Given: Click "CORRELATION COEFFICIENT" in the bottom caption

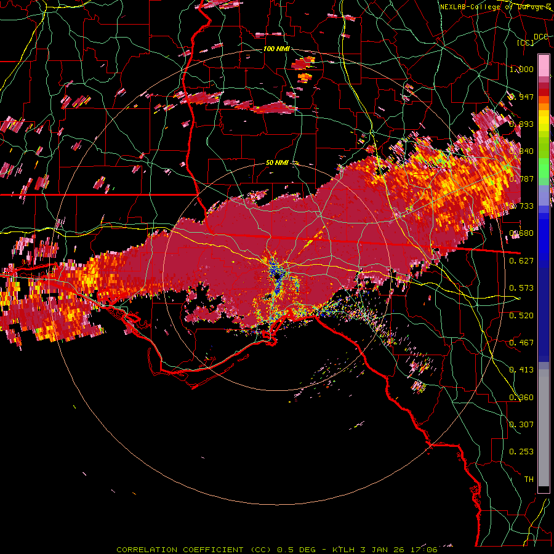Looking at the screenshot, I should pos(180,550).
